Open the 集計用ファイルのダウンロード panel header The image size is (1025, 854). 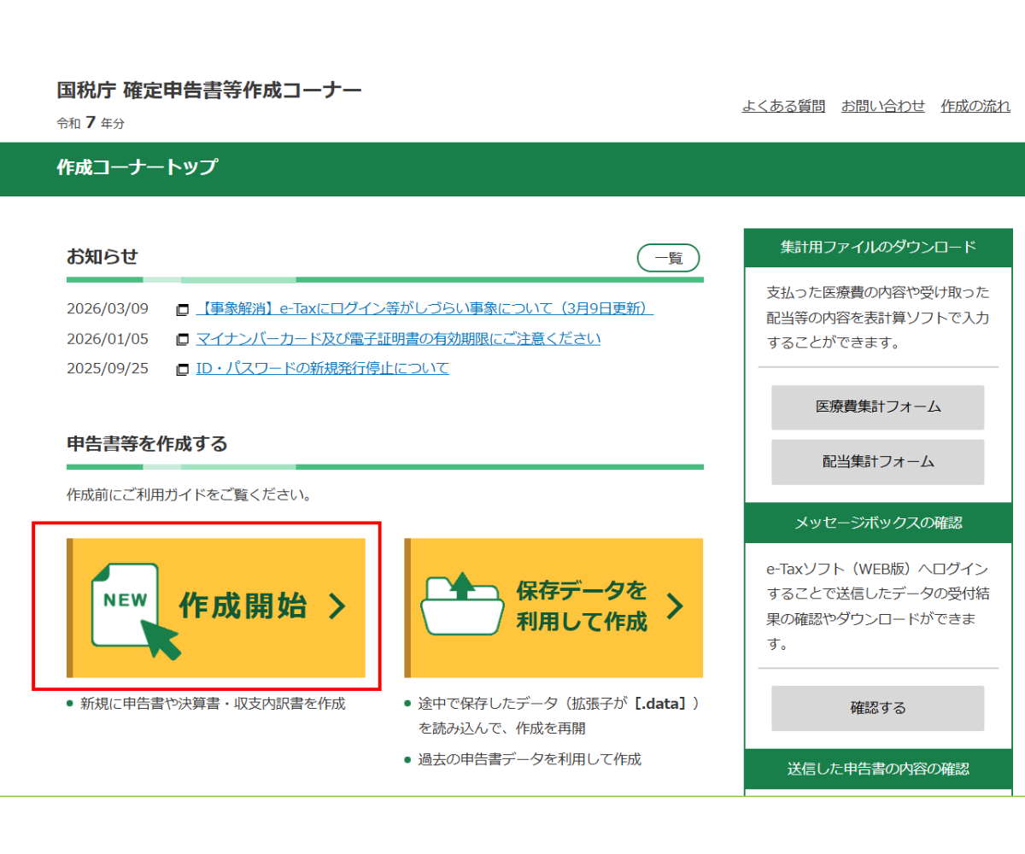(x=877, y=248)
